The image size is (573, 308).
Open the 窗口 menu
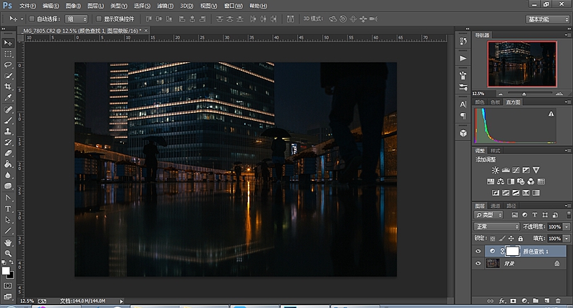click(x=233, y=6)
